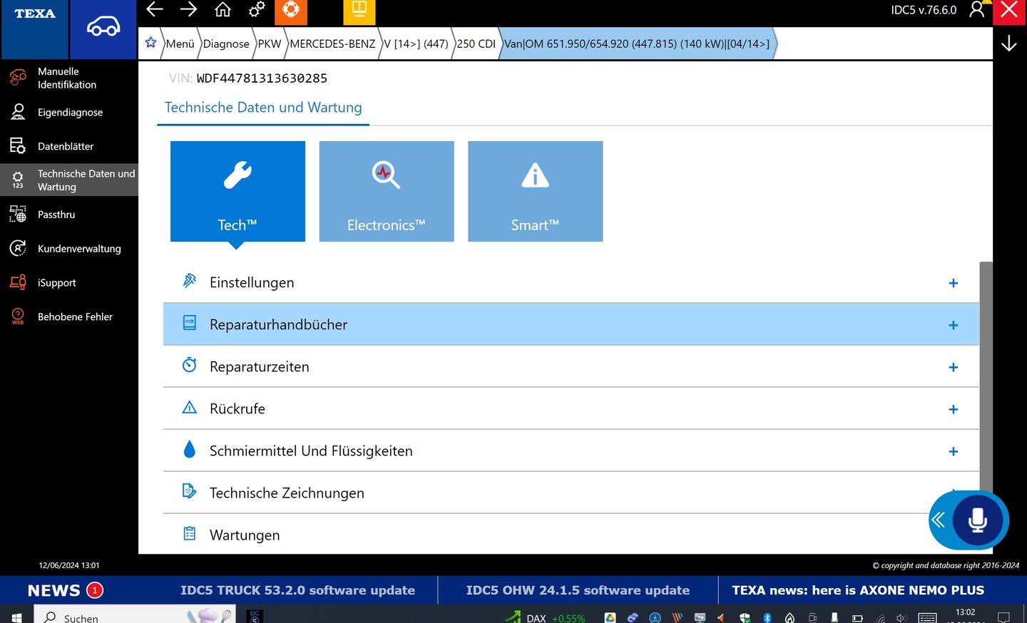
Task: Open Kundenverwaltung in sidebar
Action: tap(69, 248)
